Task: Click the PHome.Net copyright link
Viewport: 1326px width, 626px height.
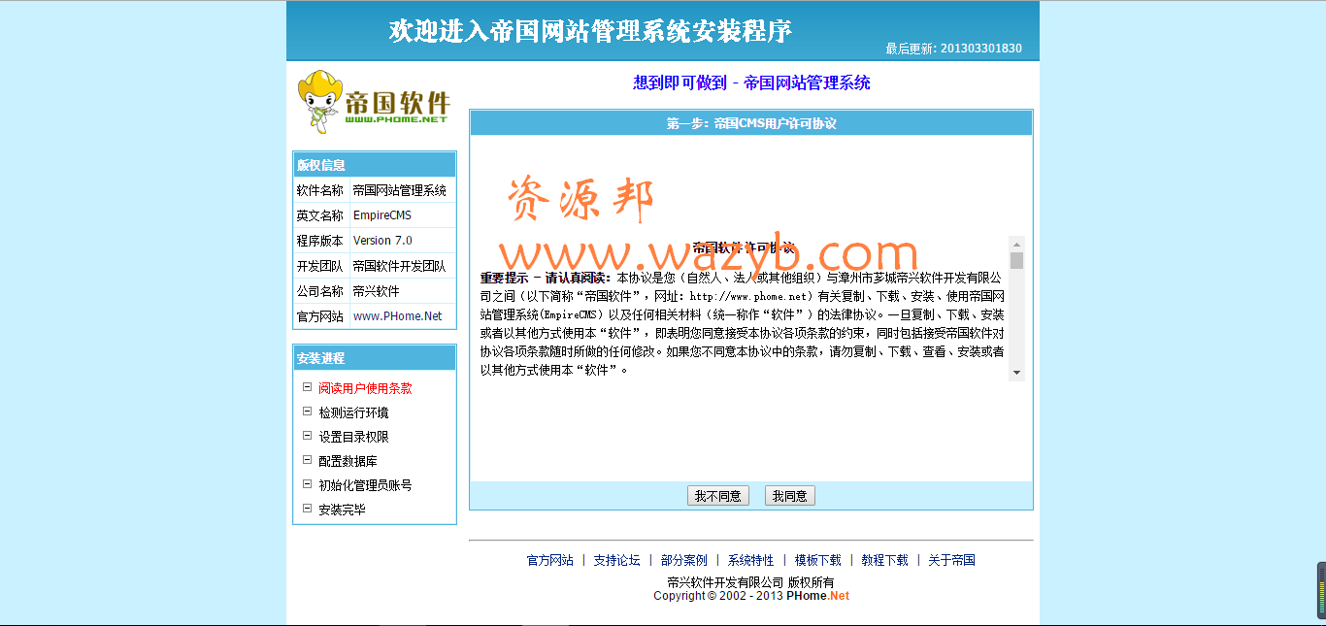Action: coord(817,596)
